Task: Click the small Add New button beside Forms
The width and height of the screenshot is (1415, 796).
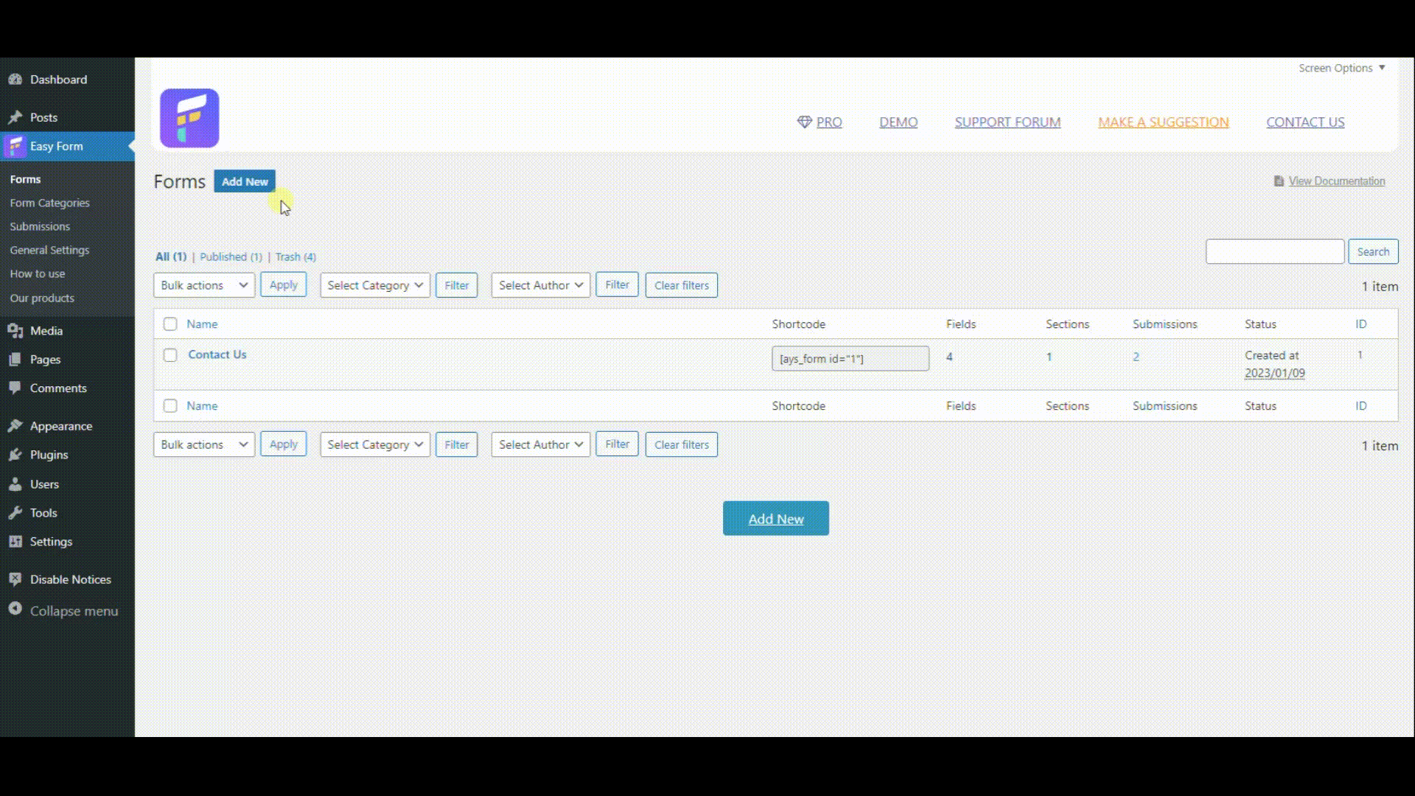Action: tap(245, 181)
